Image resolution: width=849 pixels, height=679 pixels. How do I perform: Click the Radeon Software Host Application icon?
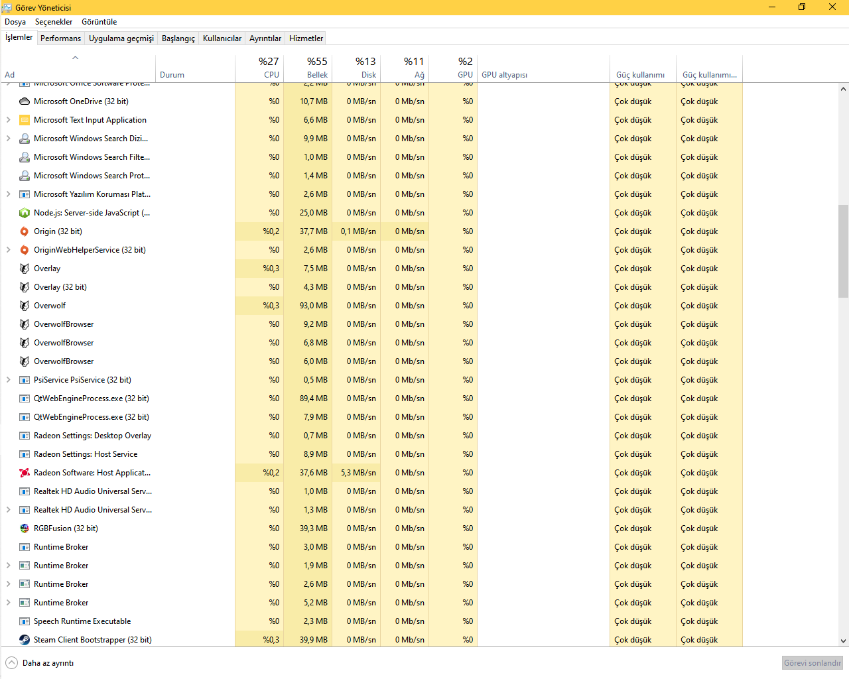coord(25,473)
